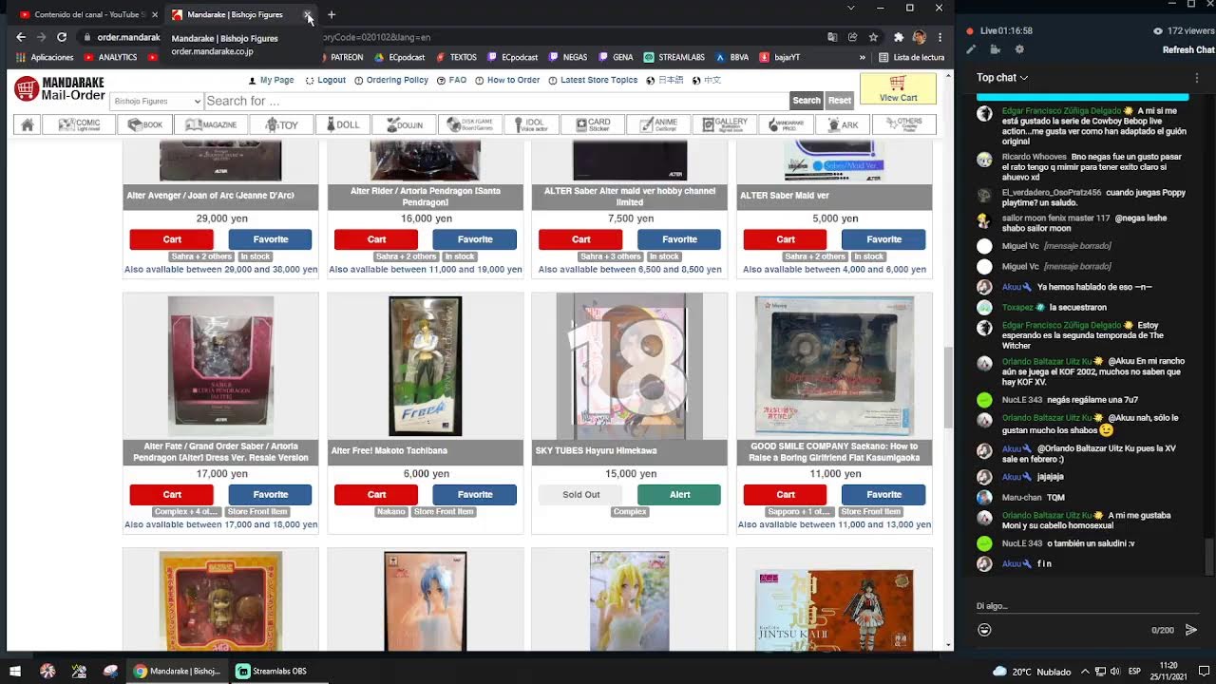Open the chat emoji picker
The image size is (1216, 684).
(984, 630)
